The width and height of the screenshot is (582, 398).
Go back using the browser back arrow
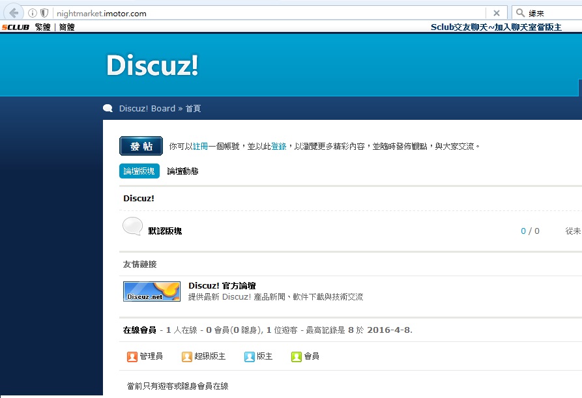tap(14, 13)
